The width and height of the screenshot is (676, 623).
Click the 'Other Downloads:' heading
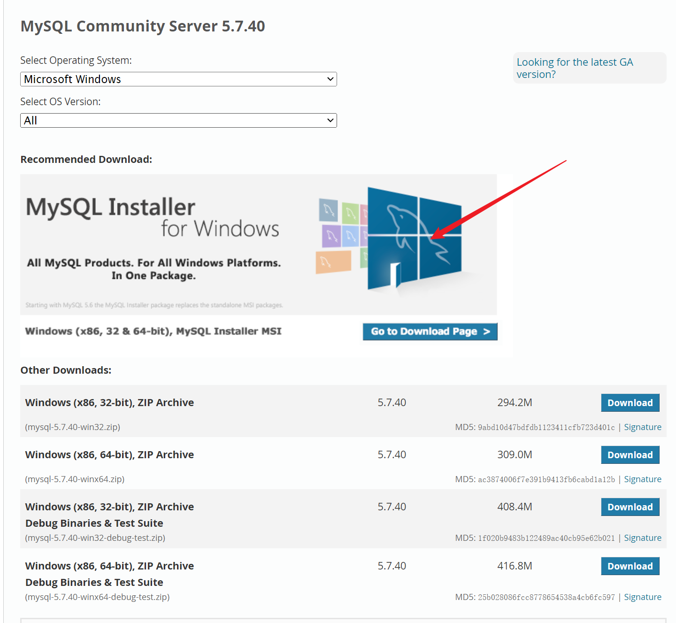(66, 370)
